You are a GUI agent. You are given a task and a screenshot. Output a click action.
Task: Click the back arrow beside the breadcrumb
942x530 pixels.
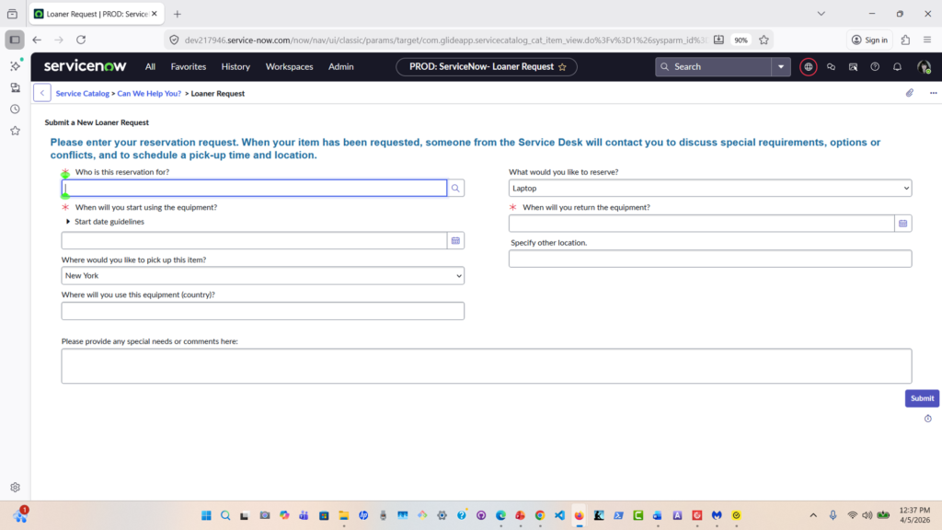[42, 93]
